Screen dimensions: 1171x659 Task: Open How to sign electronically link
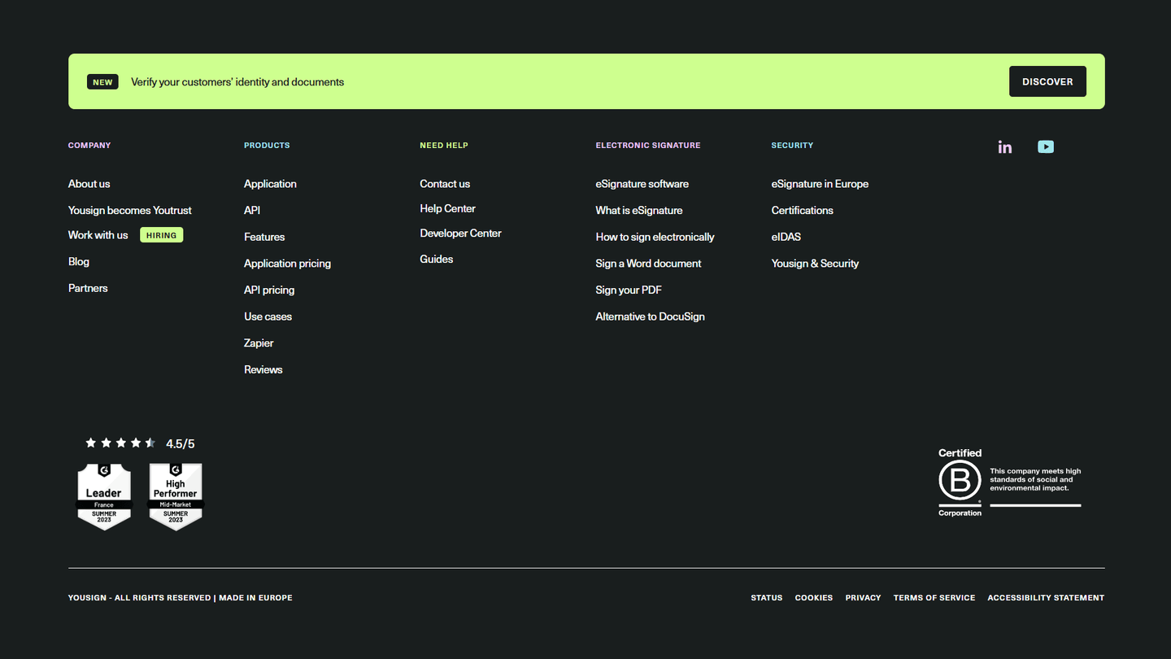(655, 237)
